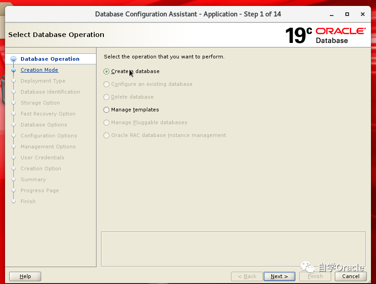
Task: Click the User Credentials step
Action: 43,158
